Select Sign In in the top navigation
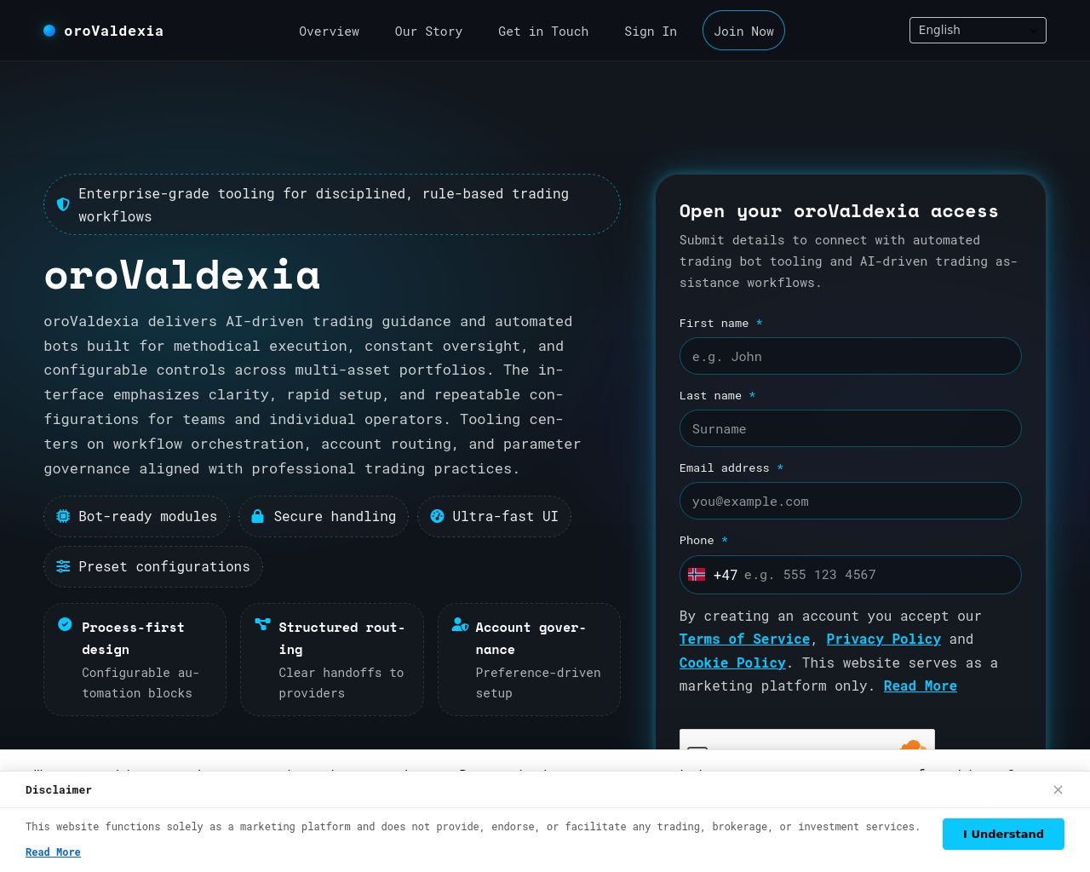 click(651, 32)
